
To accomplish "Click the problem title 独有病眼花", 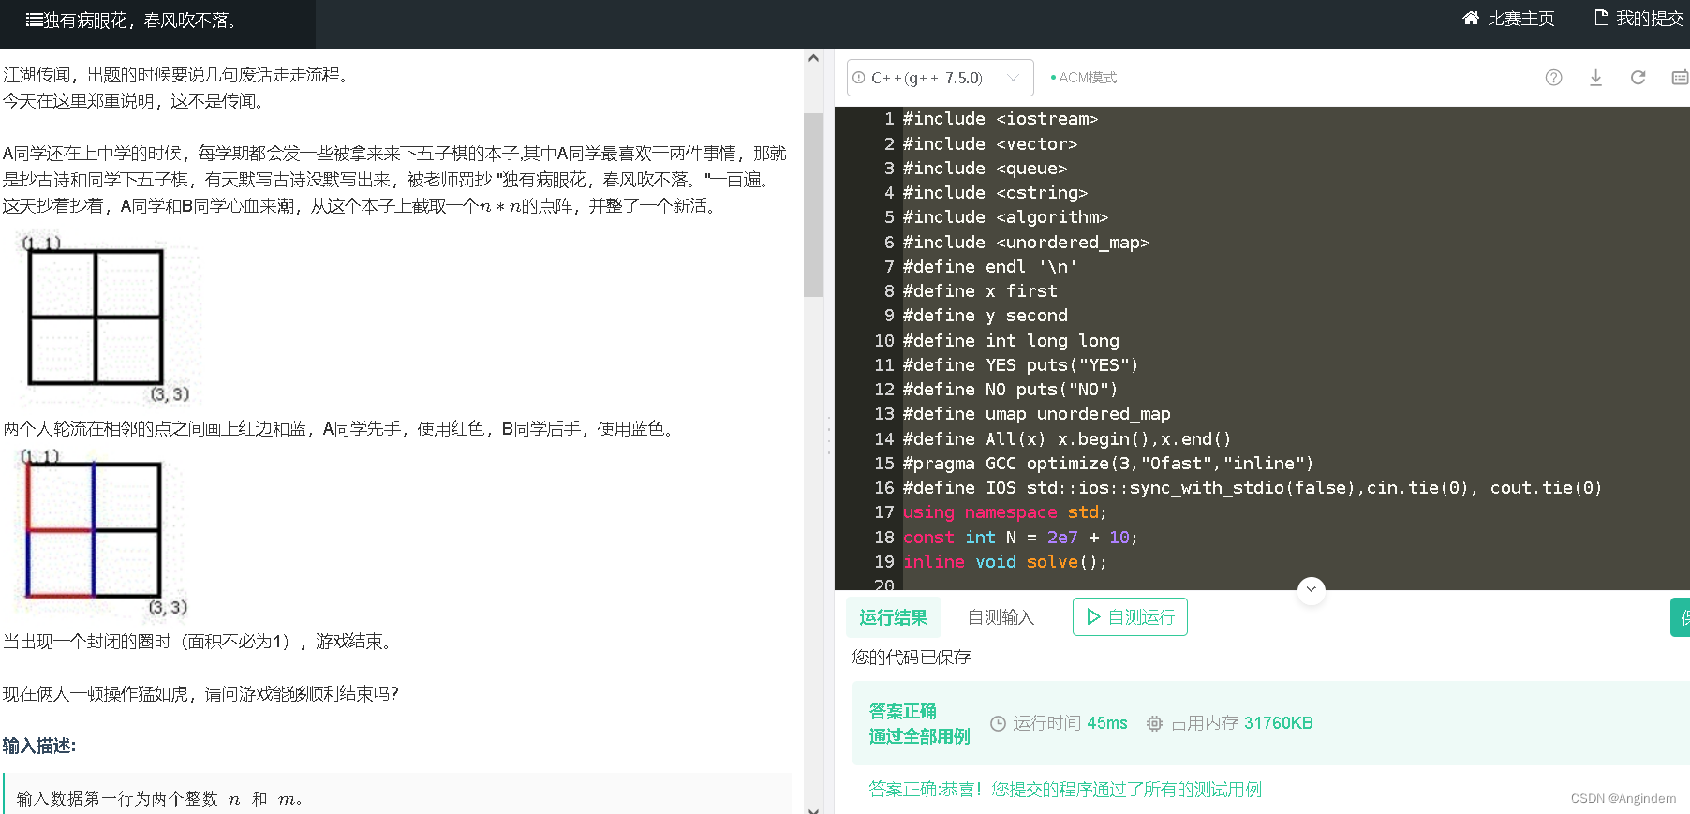I will point(140,21).
